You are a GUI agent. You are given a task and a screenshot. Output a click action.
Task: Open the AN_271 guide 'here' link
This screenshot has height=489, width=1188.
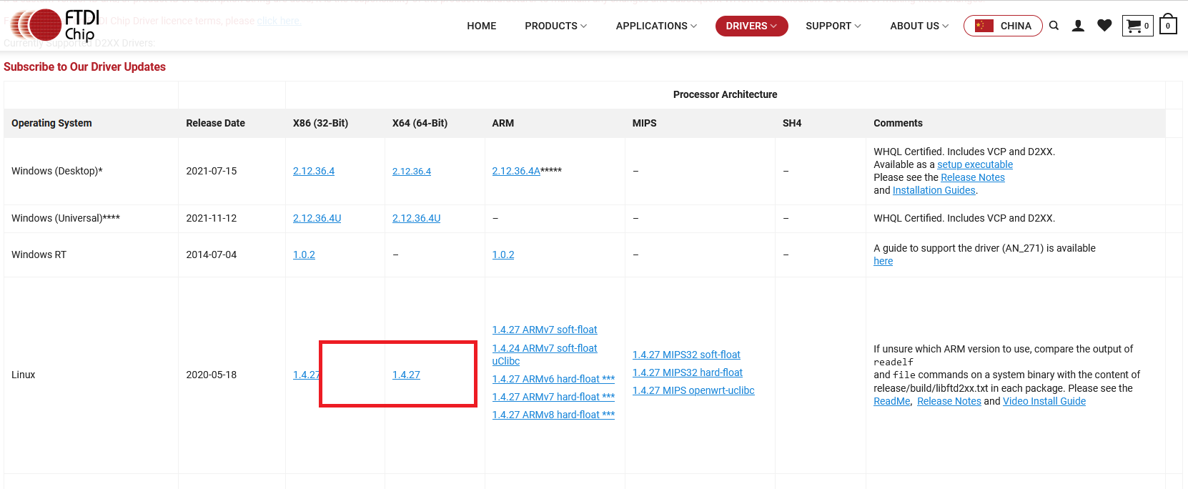click(x=883, y=261)
